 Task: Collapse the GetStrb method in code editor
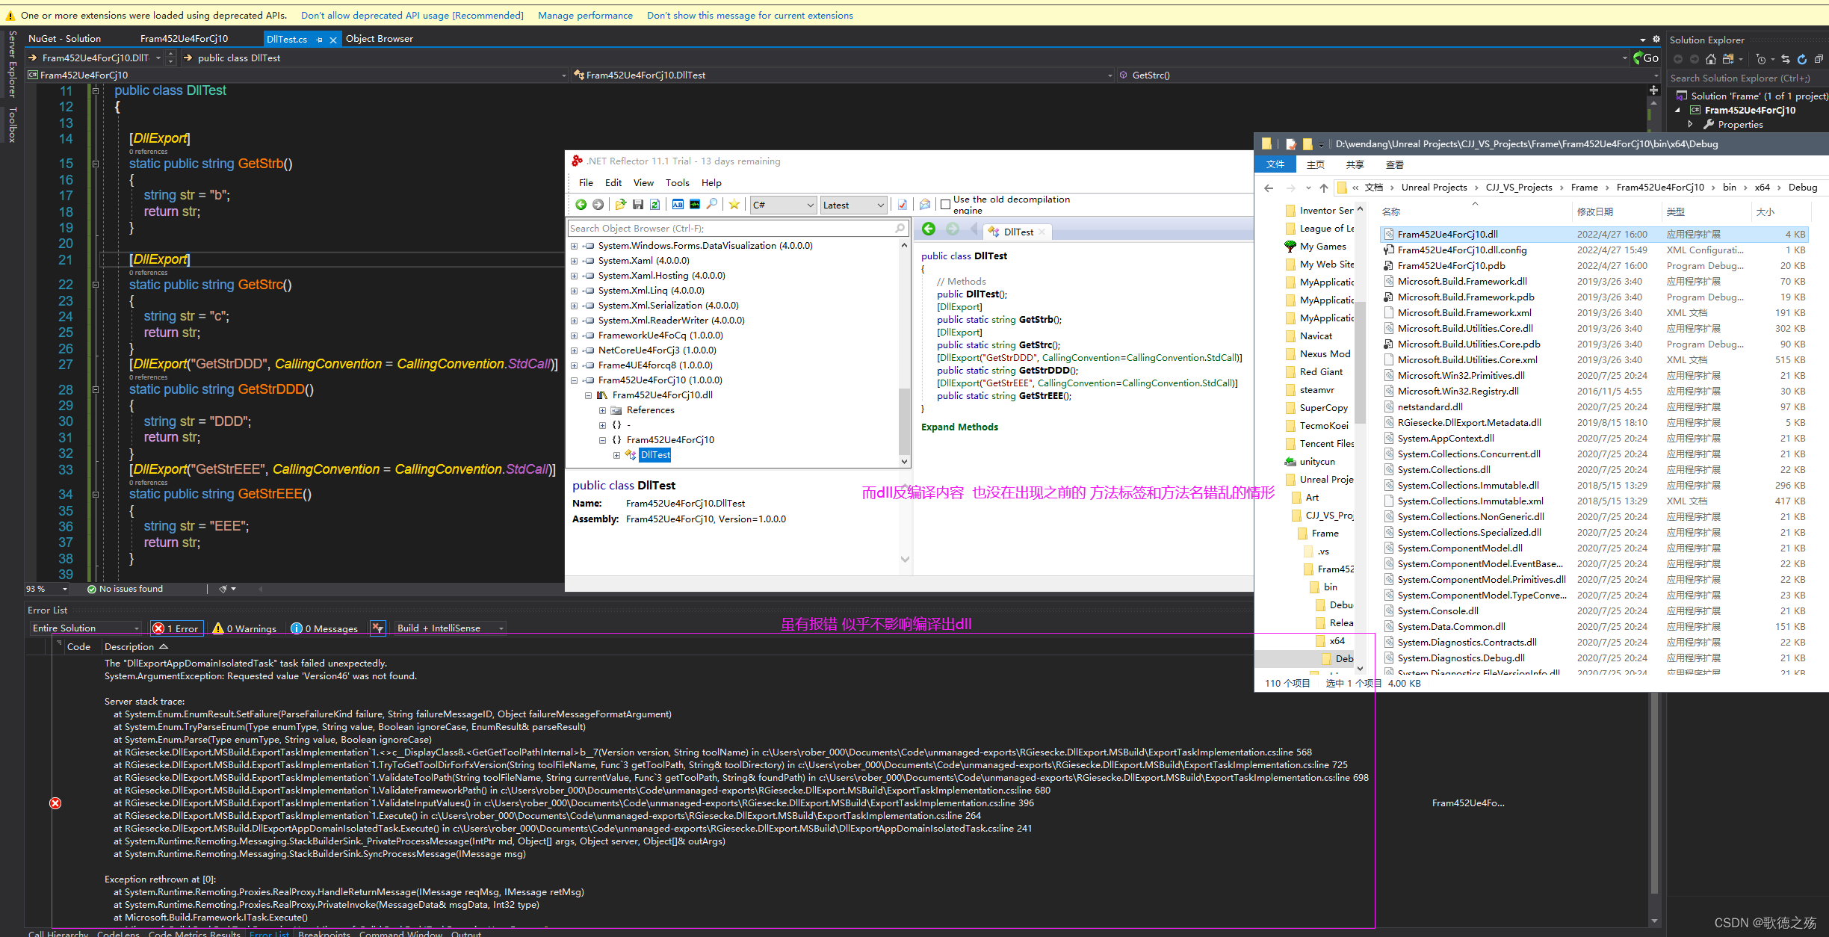pyautogui.click(x=95, y=164)
